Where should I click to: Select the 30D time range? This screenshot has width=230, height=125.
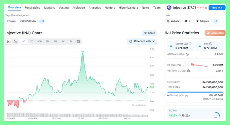click(x=39, y=41)
